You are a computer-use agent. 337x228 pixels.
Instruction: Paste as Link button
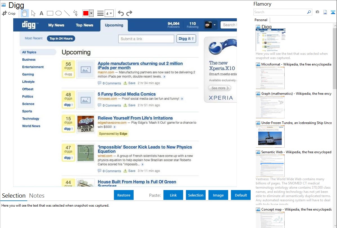point(173,195)
